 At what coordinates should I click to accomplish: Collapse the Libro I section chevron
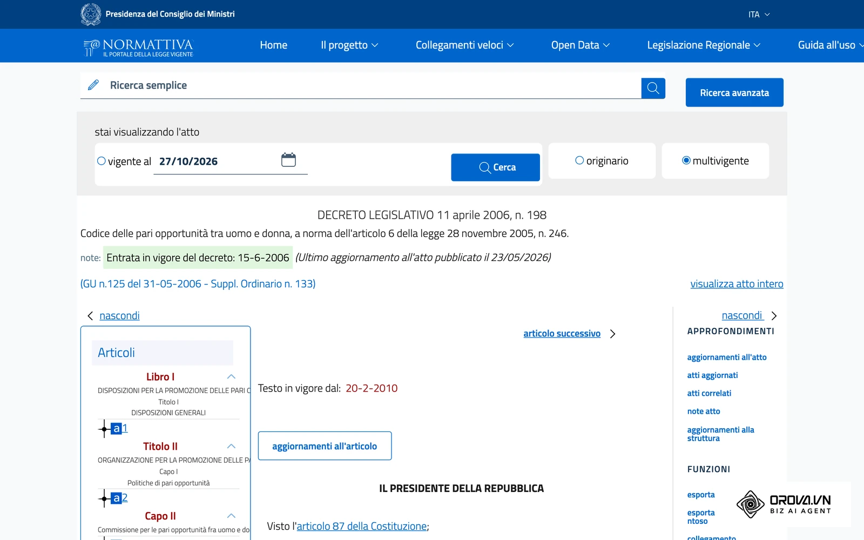click(231, 377)
